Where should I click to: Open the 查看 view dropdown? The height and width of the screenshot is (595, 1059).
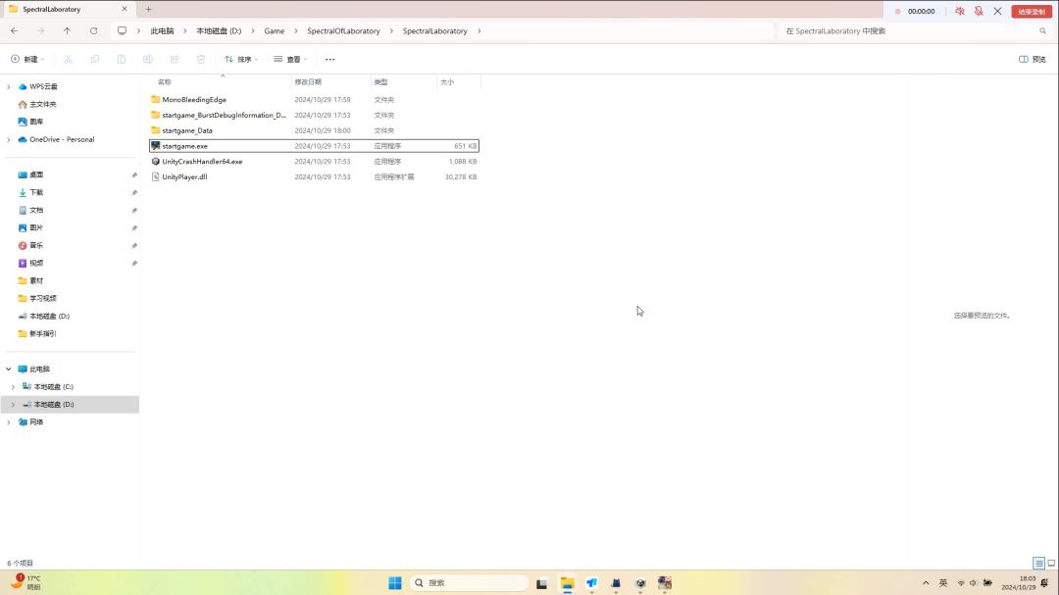(291, 59)
